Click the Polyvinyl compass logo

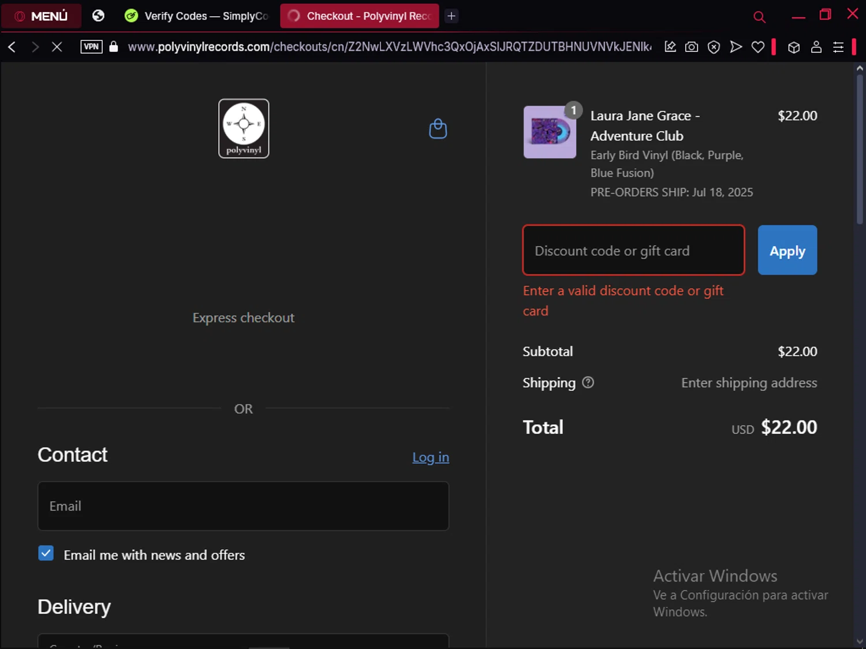pyautogui.click(x=244, y=129)
